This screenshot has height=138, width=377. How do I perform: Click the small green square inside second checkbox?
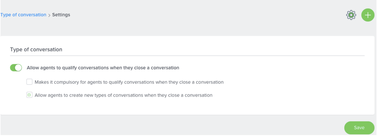[29, 95]
